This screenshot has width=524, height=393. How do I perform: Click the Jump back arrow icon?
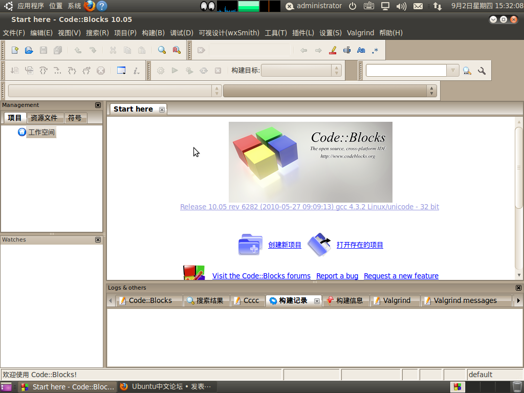303,51
